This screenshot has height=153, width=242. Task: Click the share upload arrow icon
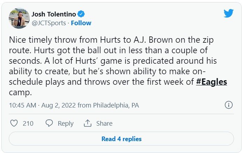point(87,123)
